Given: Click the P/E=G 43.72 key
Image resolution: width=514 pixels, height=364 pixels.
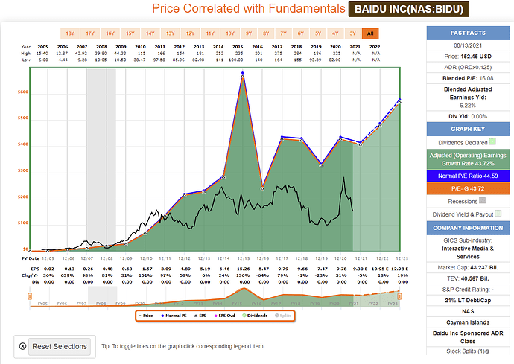Looking at the screenshot, I should (x=468, y=188).
